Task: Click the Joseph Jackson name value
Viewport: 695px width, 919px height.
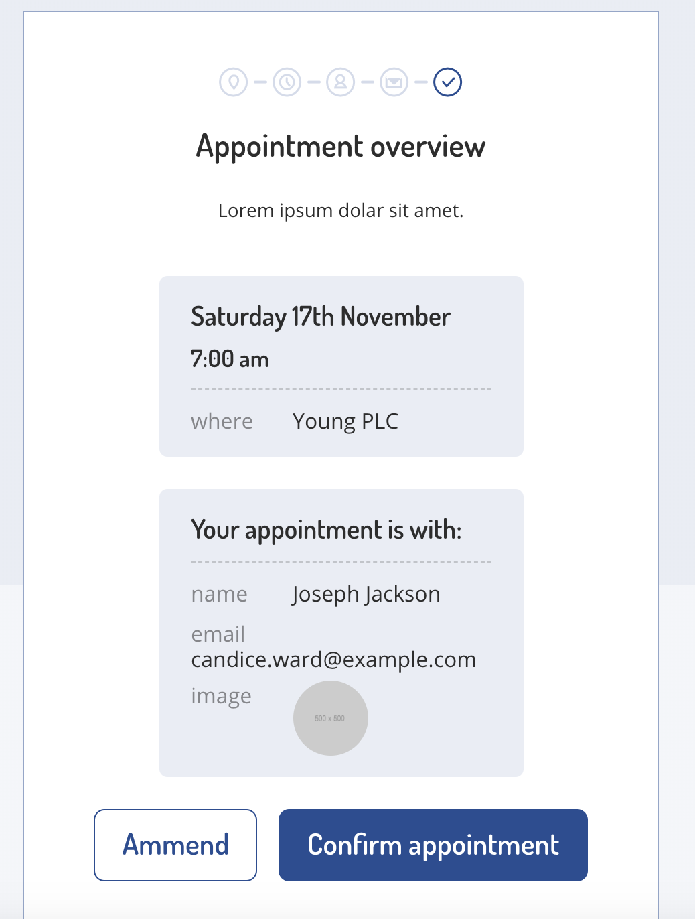Action: pyautogui.click(x=366, y=594)
